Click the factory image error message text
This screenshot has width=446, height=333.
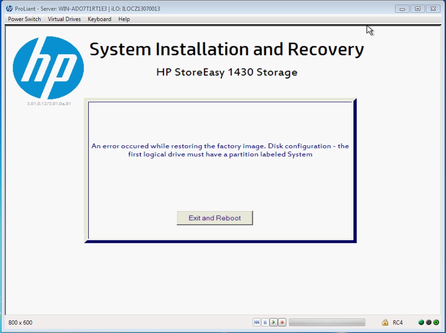tap(220, 150)
